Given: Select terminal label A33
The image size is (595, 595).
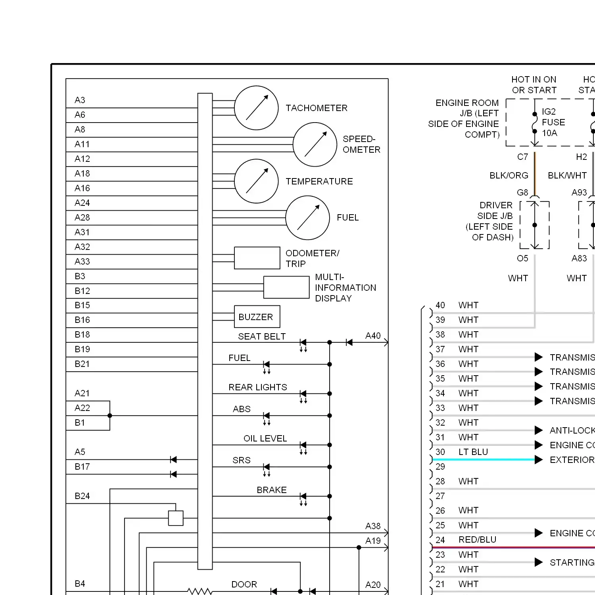Looking at the screenshot, I should (x=82, y=261).
